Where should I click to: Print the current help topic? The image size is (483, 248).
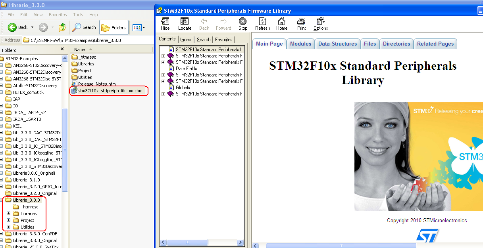tap(301, 24)
